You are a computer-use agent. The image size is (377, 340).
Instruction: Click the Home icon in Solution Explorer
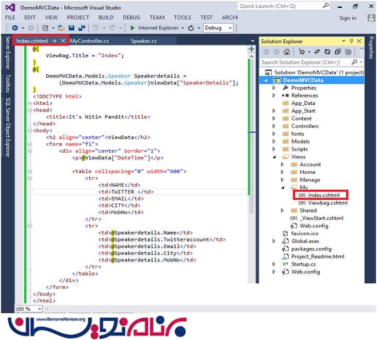(x=287, y=52)
